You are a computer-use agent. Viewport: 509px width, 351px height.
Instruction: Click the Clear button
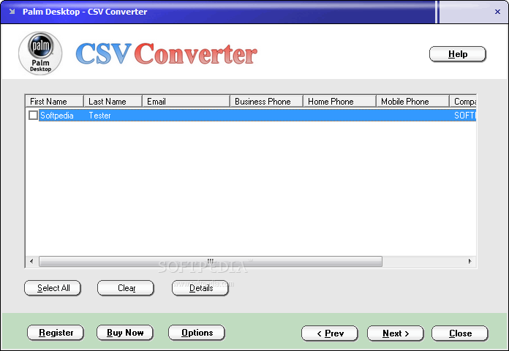126,288
